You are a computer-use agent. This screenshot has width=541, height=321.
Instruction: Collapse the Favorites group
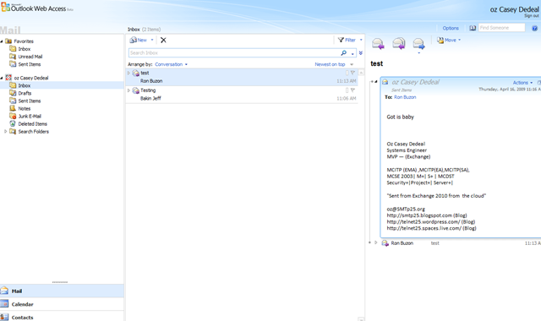[2, 41]
